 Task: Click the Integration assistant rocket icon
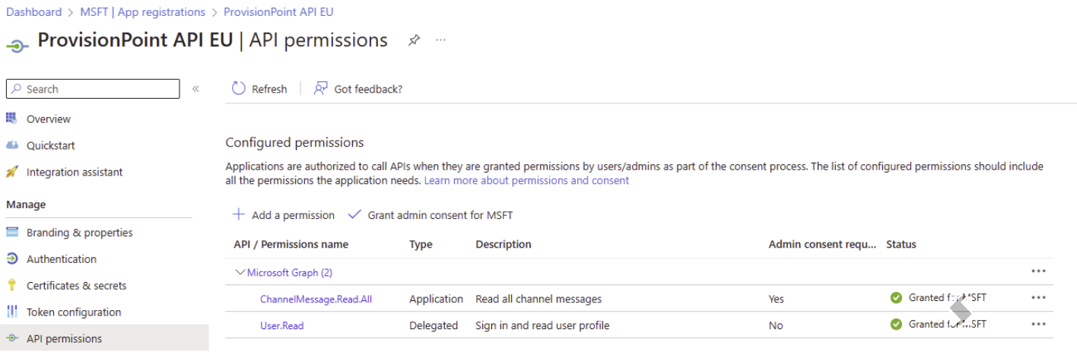[x=11, y=172]
